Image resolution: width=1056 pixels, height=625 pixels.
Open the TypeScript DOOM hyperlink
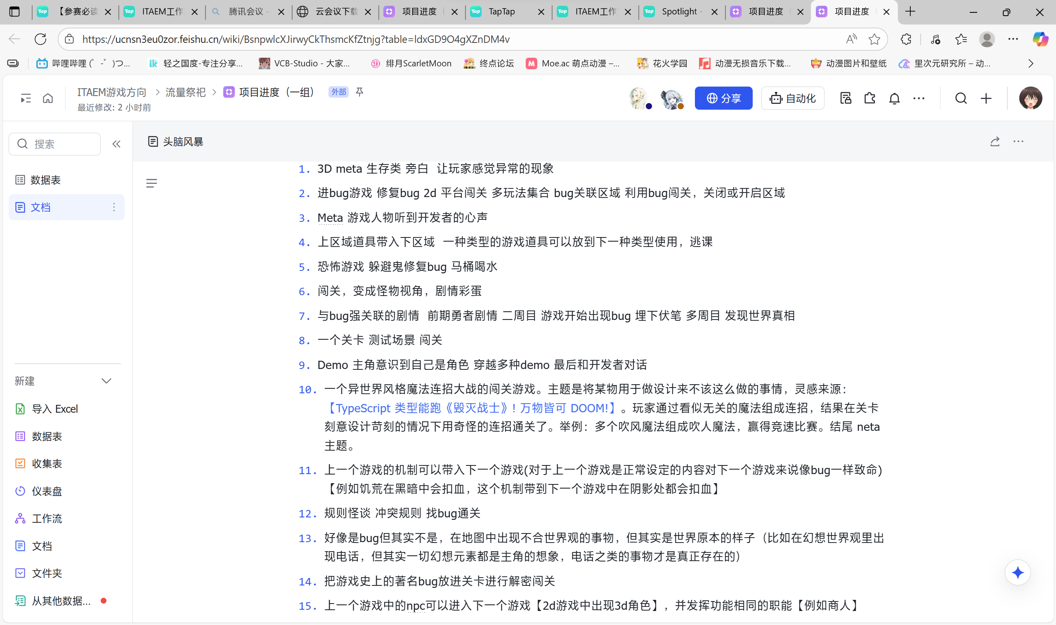click(x=471, y=408)
